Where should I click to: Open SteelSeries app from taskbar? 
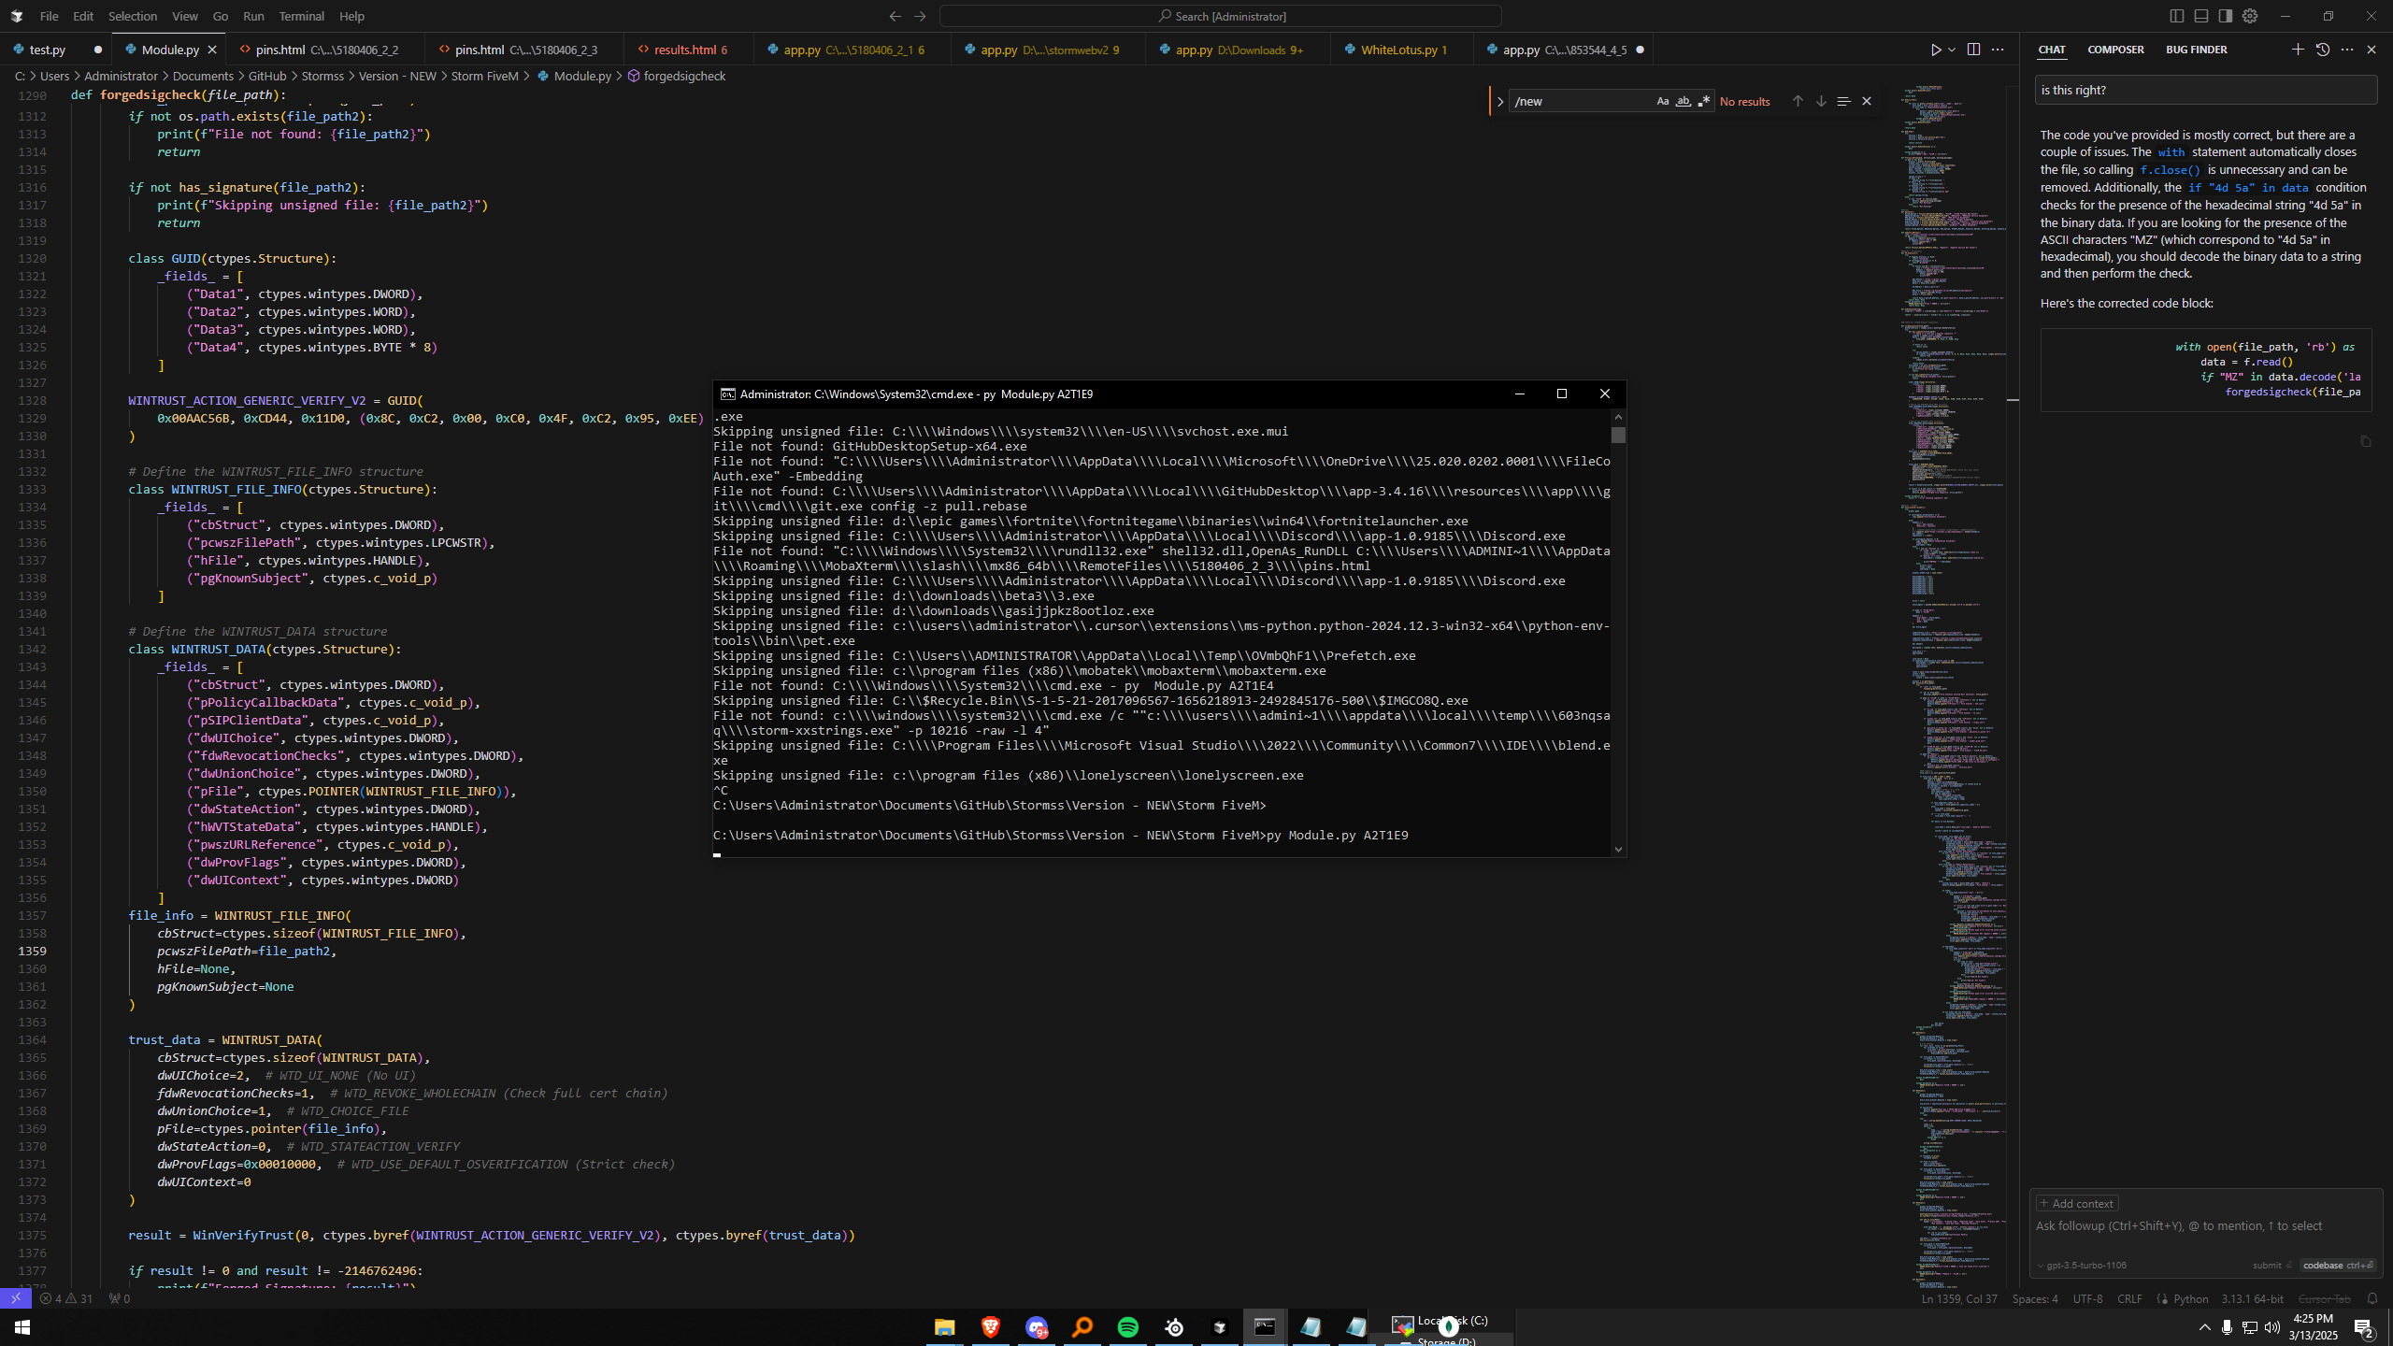click(x=1174, y=1326)
